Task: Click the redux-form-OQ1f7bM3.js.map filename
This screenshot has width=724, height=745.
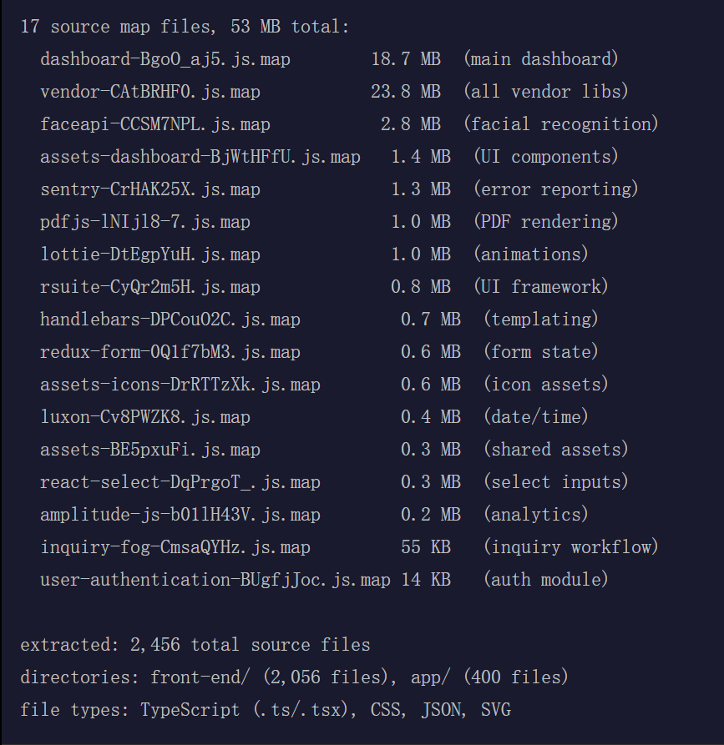Action: coord(170,352)
